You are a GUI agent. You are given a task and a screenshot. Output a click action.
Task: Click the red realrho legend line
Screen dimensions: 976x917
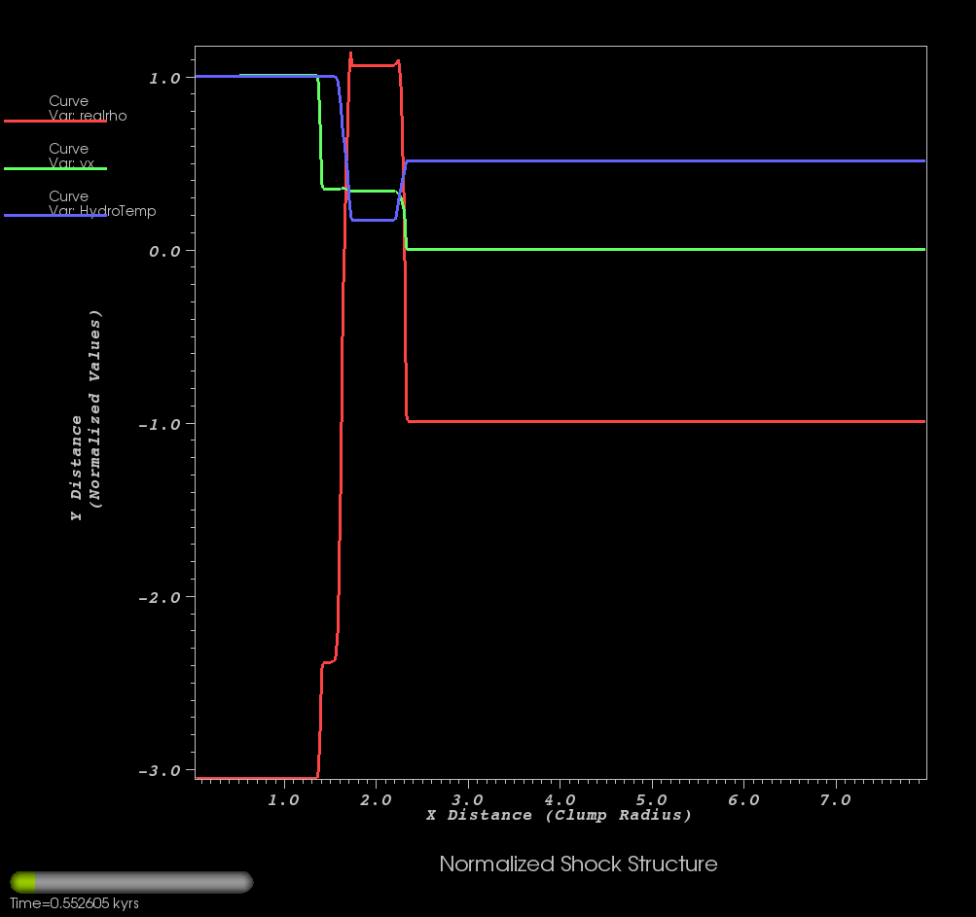click(55, 121)
